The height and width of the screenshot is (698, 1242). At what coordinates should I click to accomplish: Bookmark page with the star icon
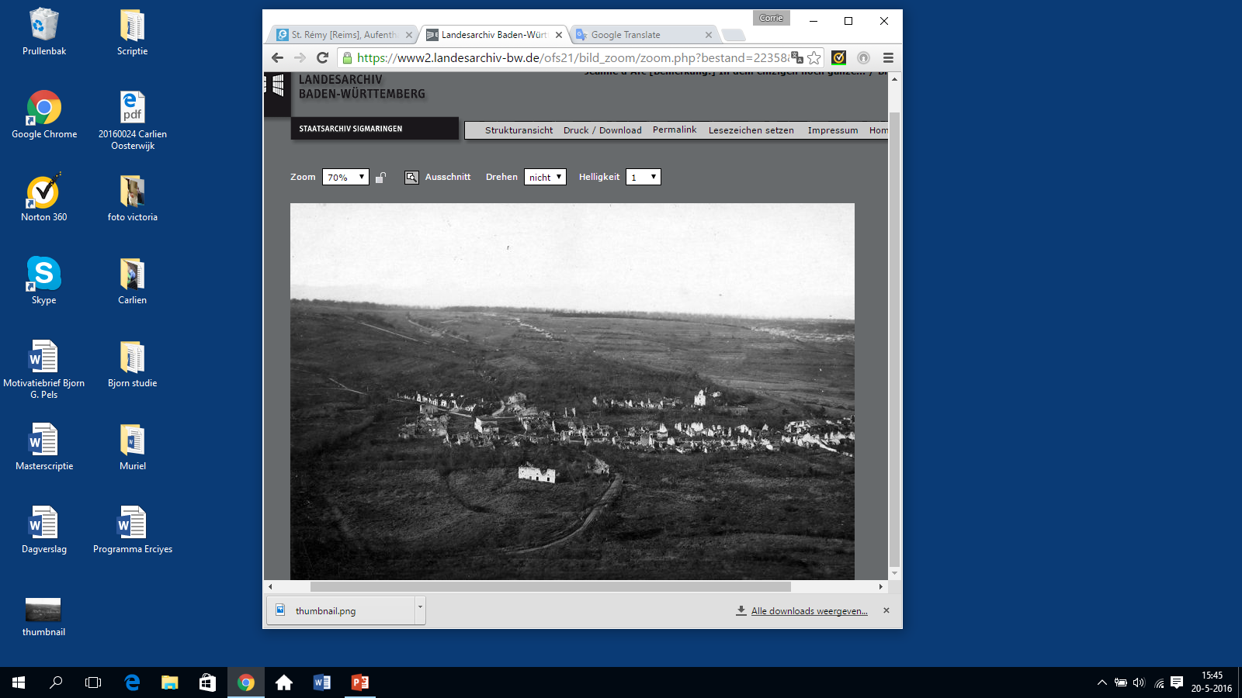point(814,57)
